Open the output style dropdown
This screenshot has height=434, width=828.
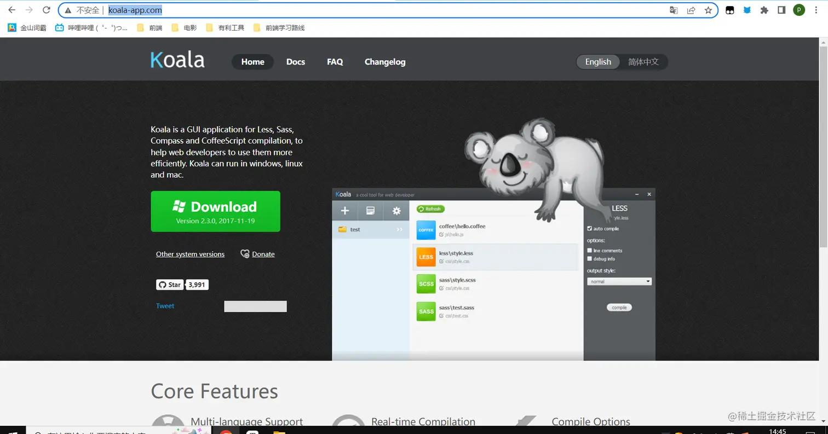coord(619,281)
